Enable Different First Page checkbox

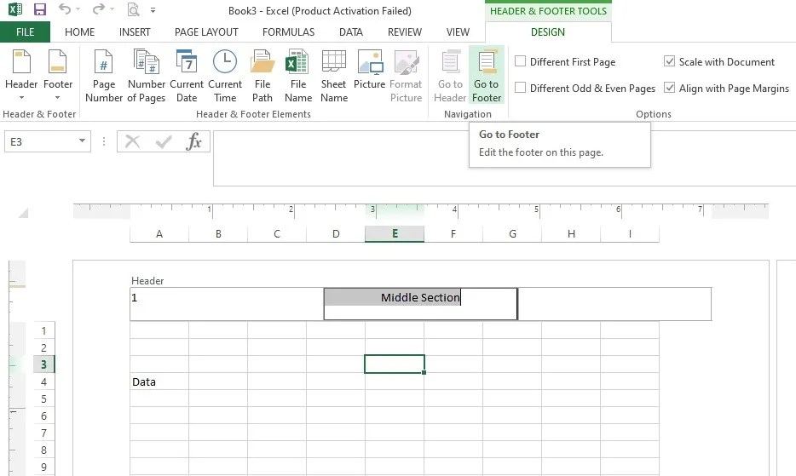tap(521, 61)
